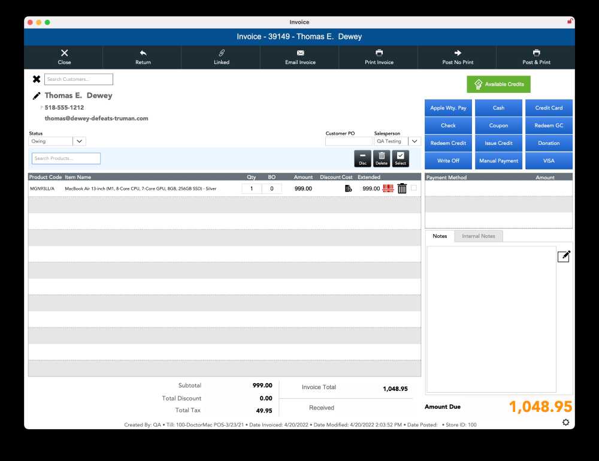Click the Search Products input field
The width and height of the screenshot is (599, 461).
(66, 159)
